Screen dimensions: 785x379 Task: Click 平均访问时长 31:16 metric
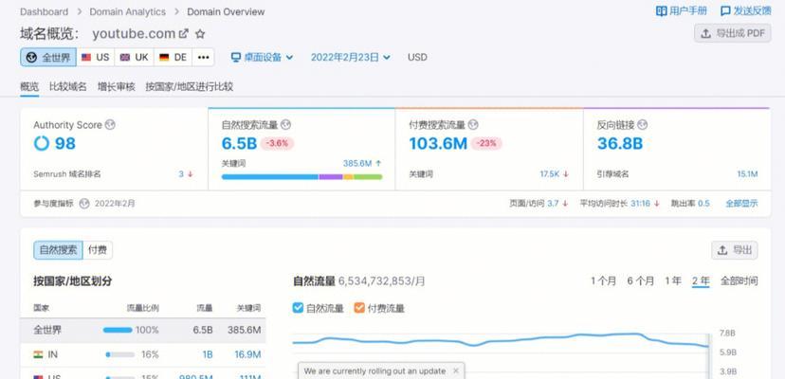tap(619, 204)
